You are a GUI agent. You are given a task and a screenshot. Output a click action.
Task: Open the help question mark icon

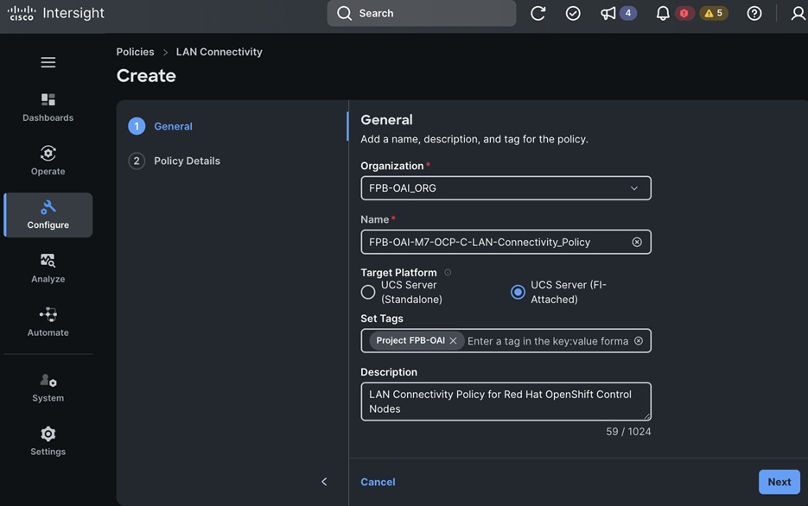point(754,13)
